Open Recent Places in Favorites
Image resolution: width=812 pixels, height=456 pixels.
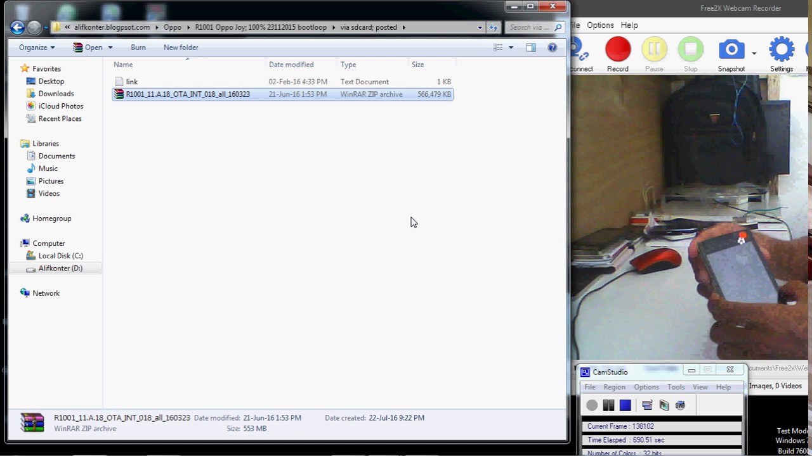tap(60, 118)
